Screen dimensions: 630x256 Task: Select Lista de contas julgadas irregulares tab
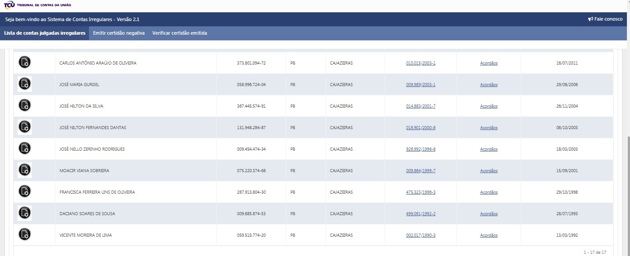tap(44, 33)
